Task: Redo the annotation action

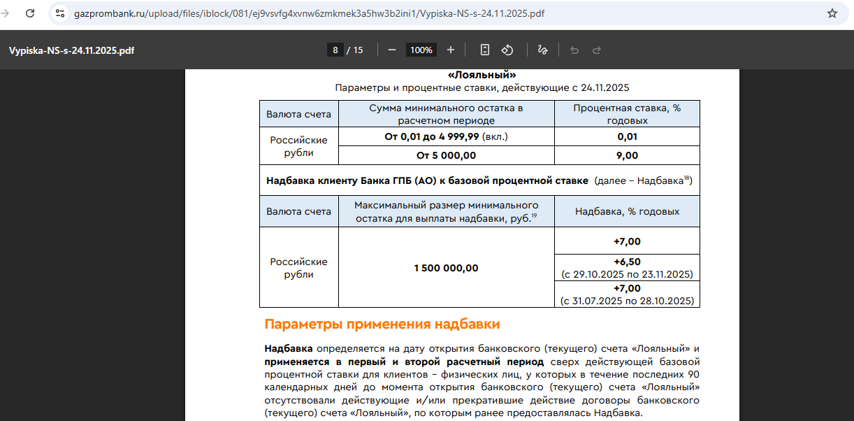Action: tap(597, 50)
